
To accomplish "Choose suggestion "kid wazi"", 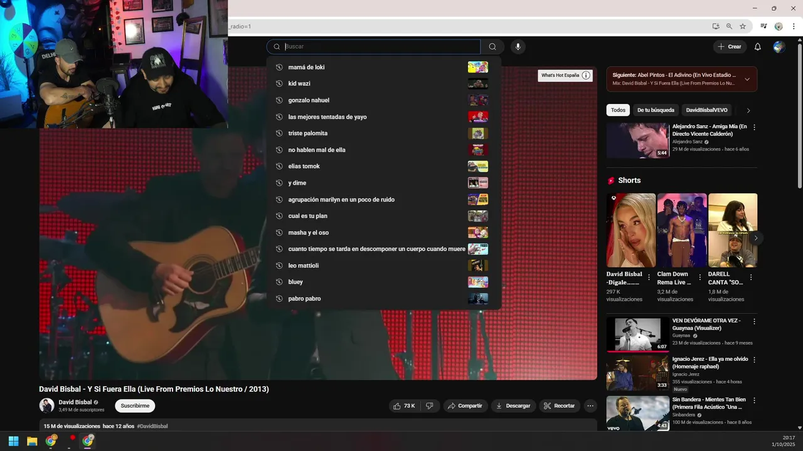I will tap(383, 83).
